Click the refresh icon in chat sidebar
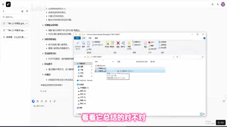The image size is (227, 127). pyautogui.click(x=27, y=11)
